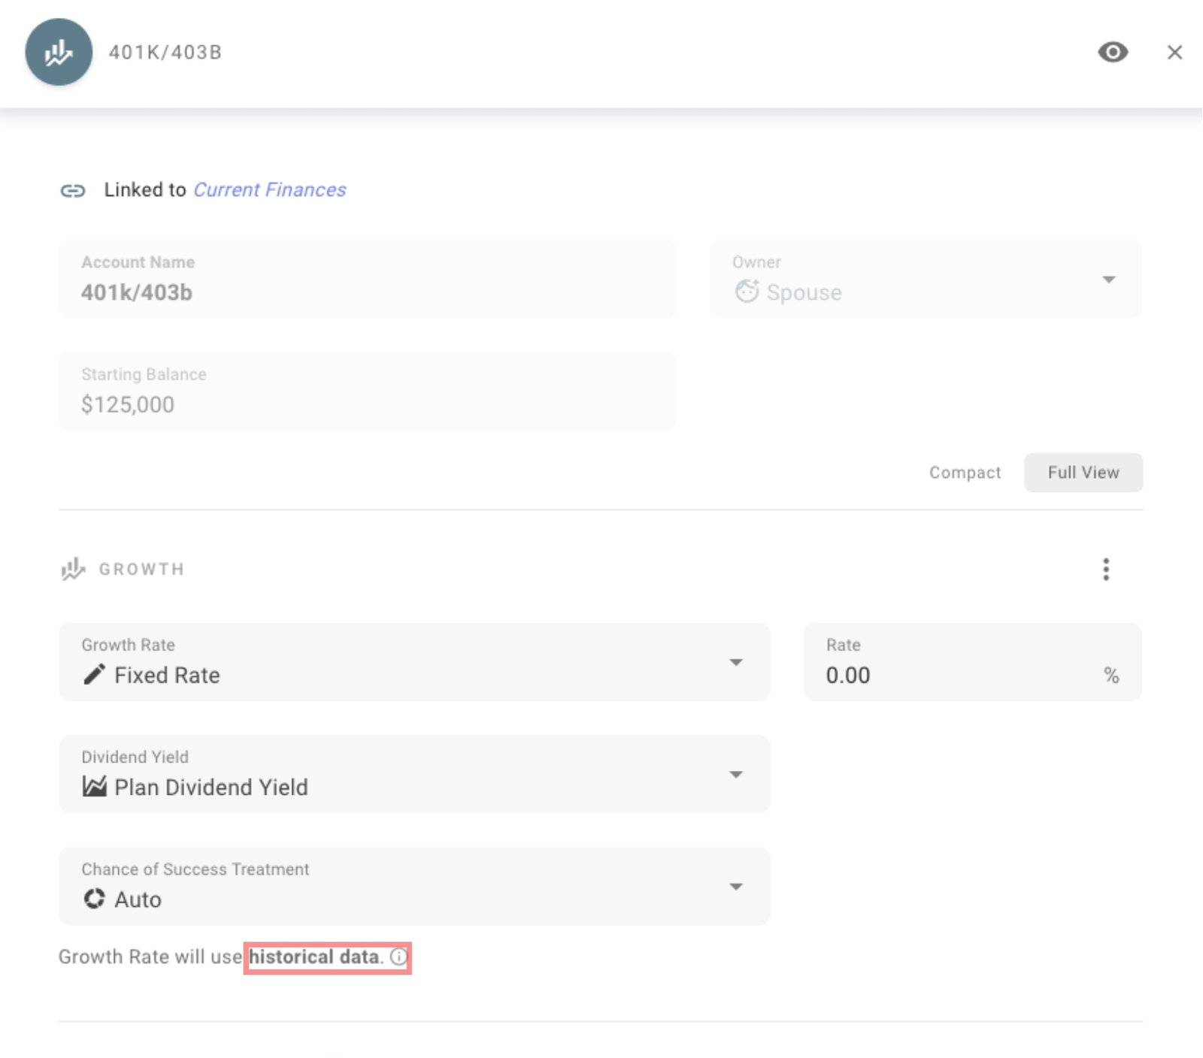Close the 401K/403B panel
The image size is (1203, 1058).
pyautogui.click(x=1174, y=52)
